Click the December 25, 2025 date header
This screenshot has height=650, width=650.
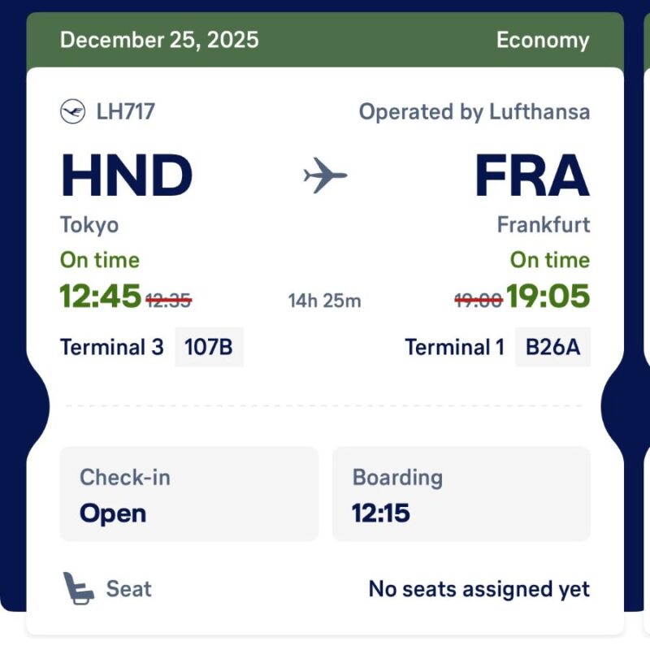point(159,40)
